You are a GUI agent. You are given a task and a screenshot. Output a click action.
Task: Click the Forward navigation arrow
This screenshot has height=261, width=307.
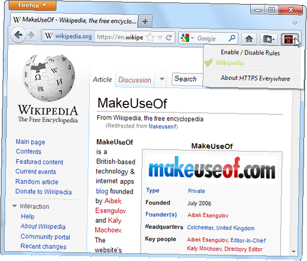coord(31,35)
